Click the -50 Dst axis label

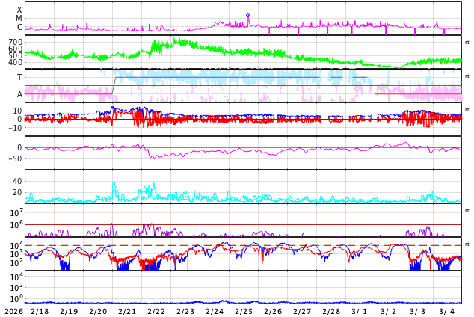(13, 158)
